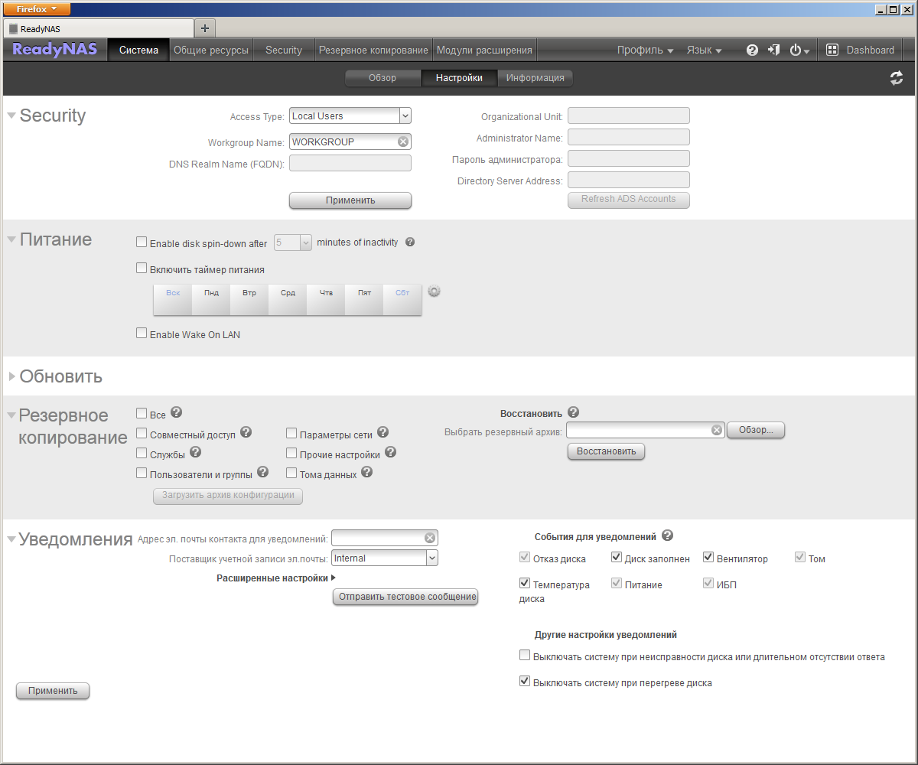This screenshot has height=765, width=918.
Task: Open the Firefox application menu button
Action: click(x=37, y=9)
